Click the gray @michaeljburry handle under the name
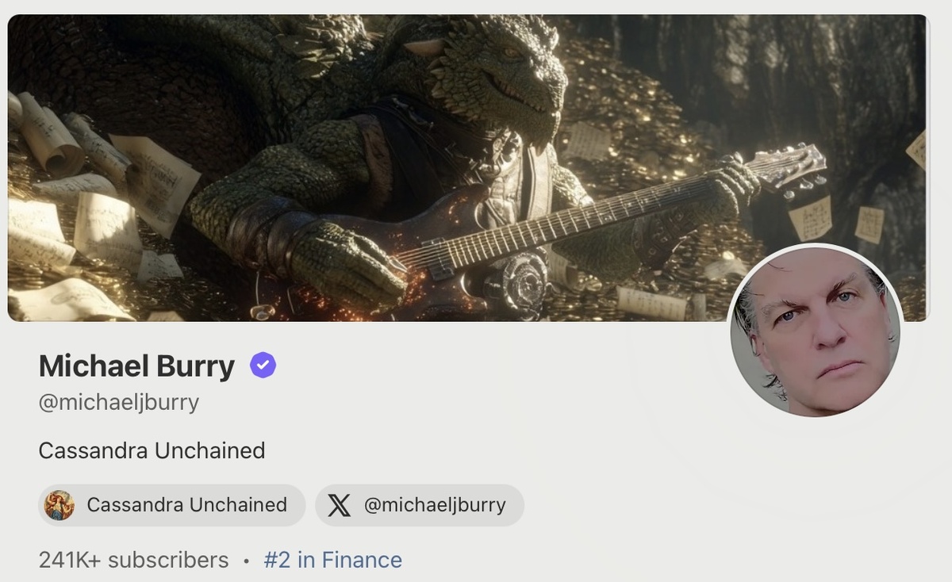 pyautogui.click(x=118, y=402)
